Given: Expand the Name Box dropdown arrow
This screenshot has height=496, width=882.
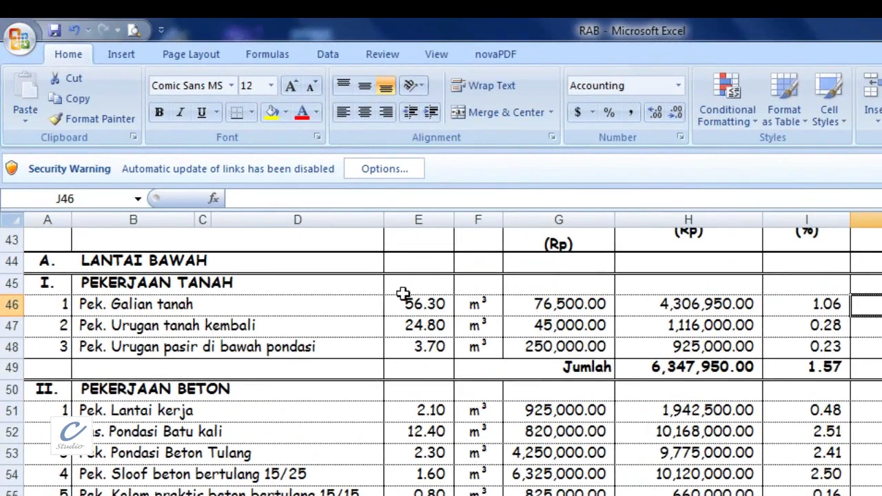Looking at the screenshot, I should 138,198.
